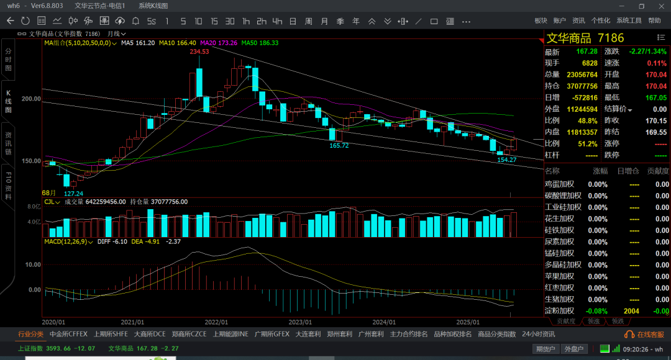Open the 中金所CFFEX tab
The width and height of the screenshot is (671, 360).
pyautogui.click(x=68, y=335)
